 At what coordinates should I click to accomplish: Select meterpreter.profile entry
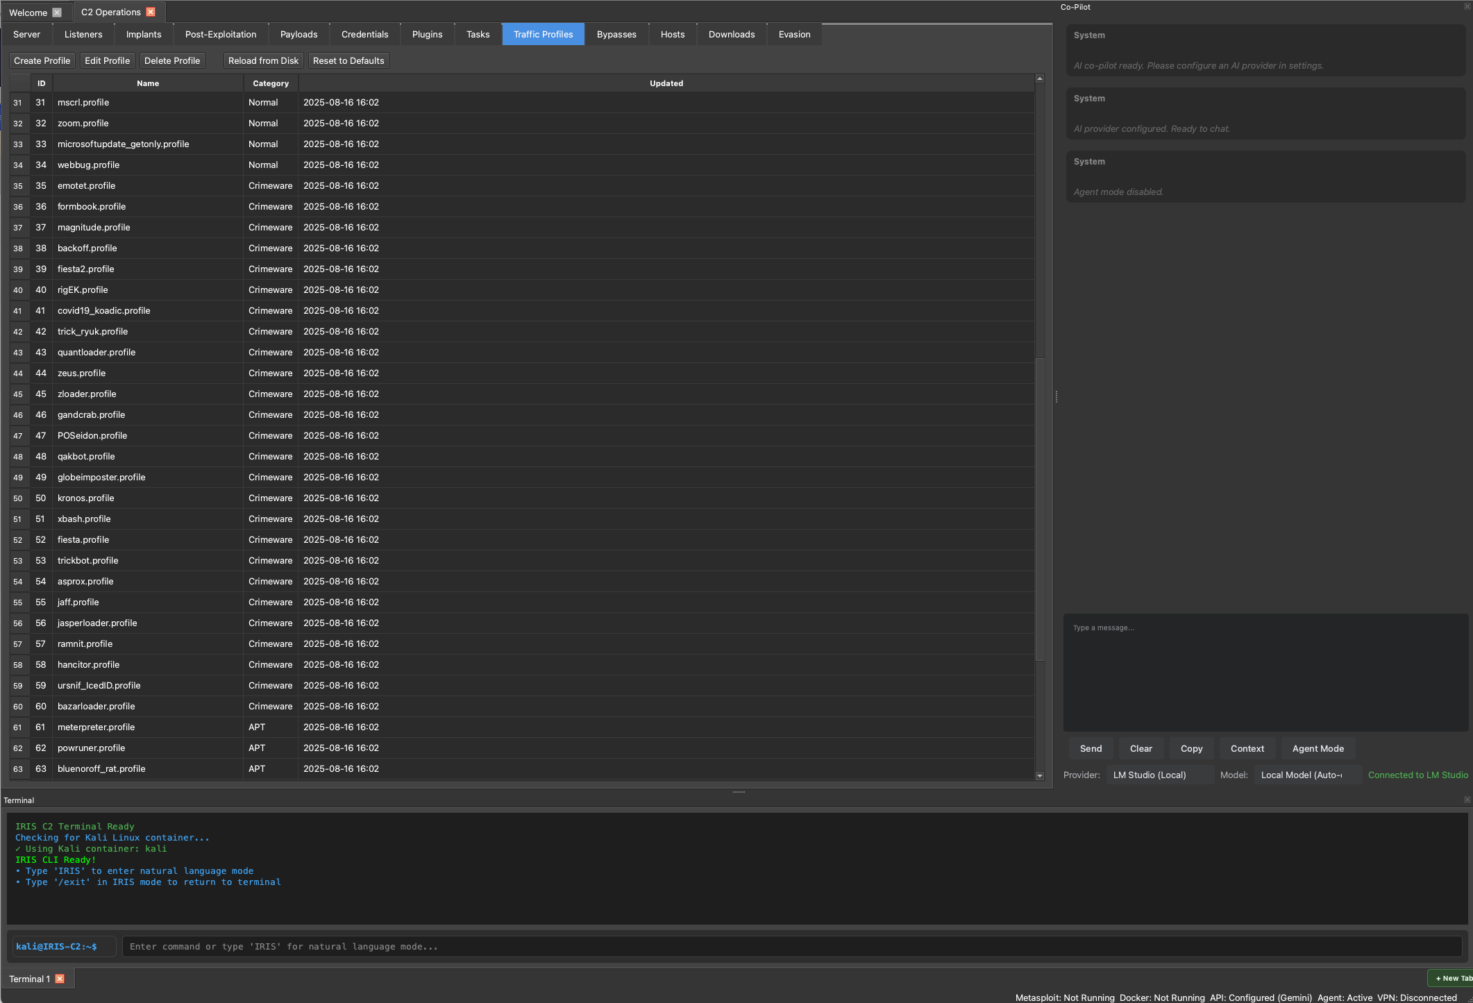[x=522, y=727]
